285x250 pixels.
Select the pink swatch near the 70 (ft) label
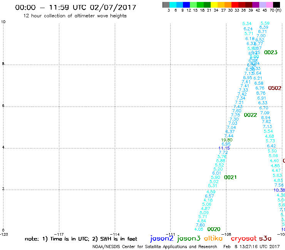[x=269, y=5]
